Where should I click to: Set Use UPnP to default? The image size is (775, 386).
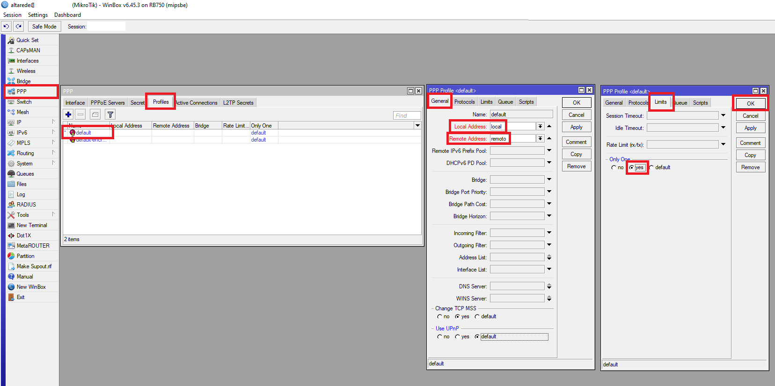477,337
